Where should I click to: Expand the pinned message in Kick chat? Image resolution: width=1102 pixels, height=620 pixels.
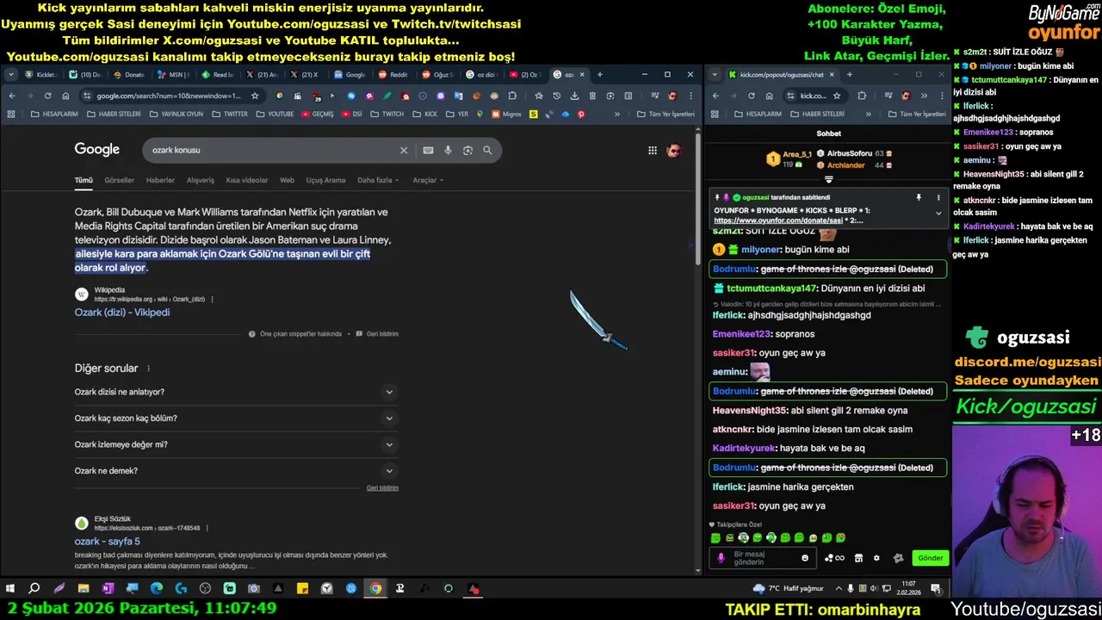click(x=938, y=213)
